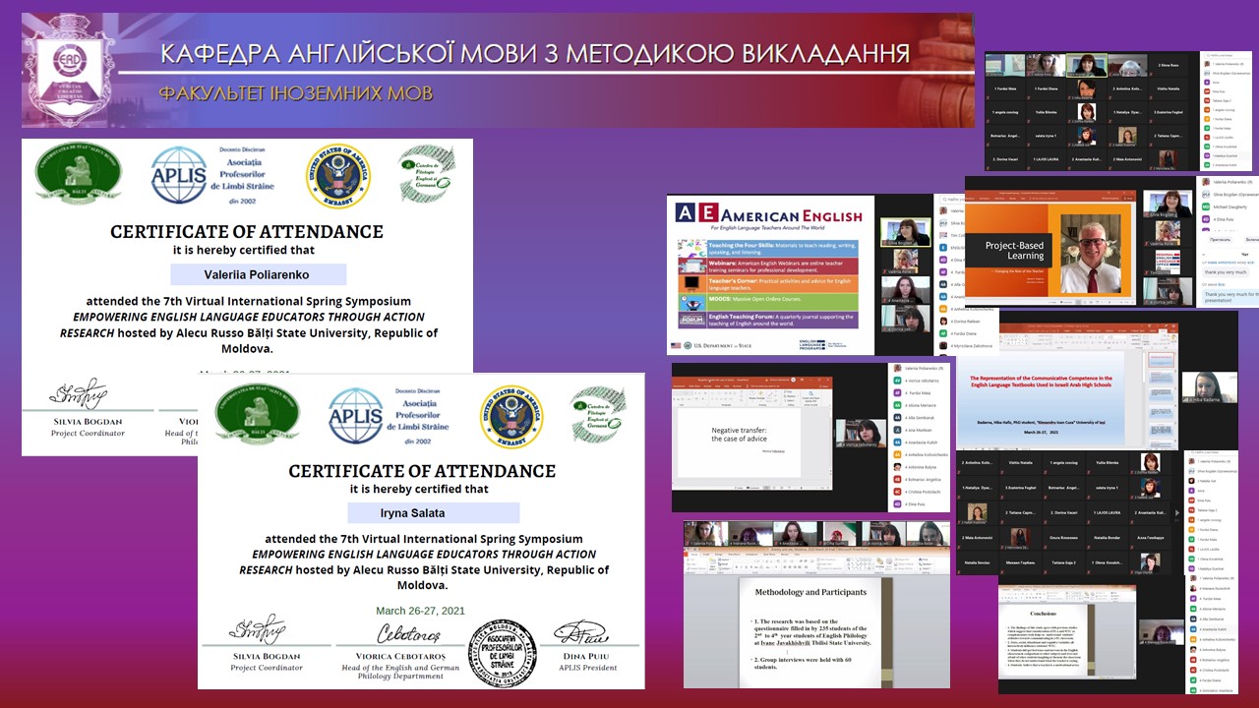This screenshot has height=708, width=1259.
Task: Select the 'Valeriia Poliarenko' name field
Action: point(259,274)
